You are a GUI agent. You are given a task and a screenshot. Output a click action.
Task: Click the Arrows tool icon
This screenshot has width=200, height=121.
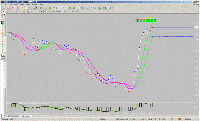point(40,11)
